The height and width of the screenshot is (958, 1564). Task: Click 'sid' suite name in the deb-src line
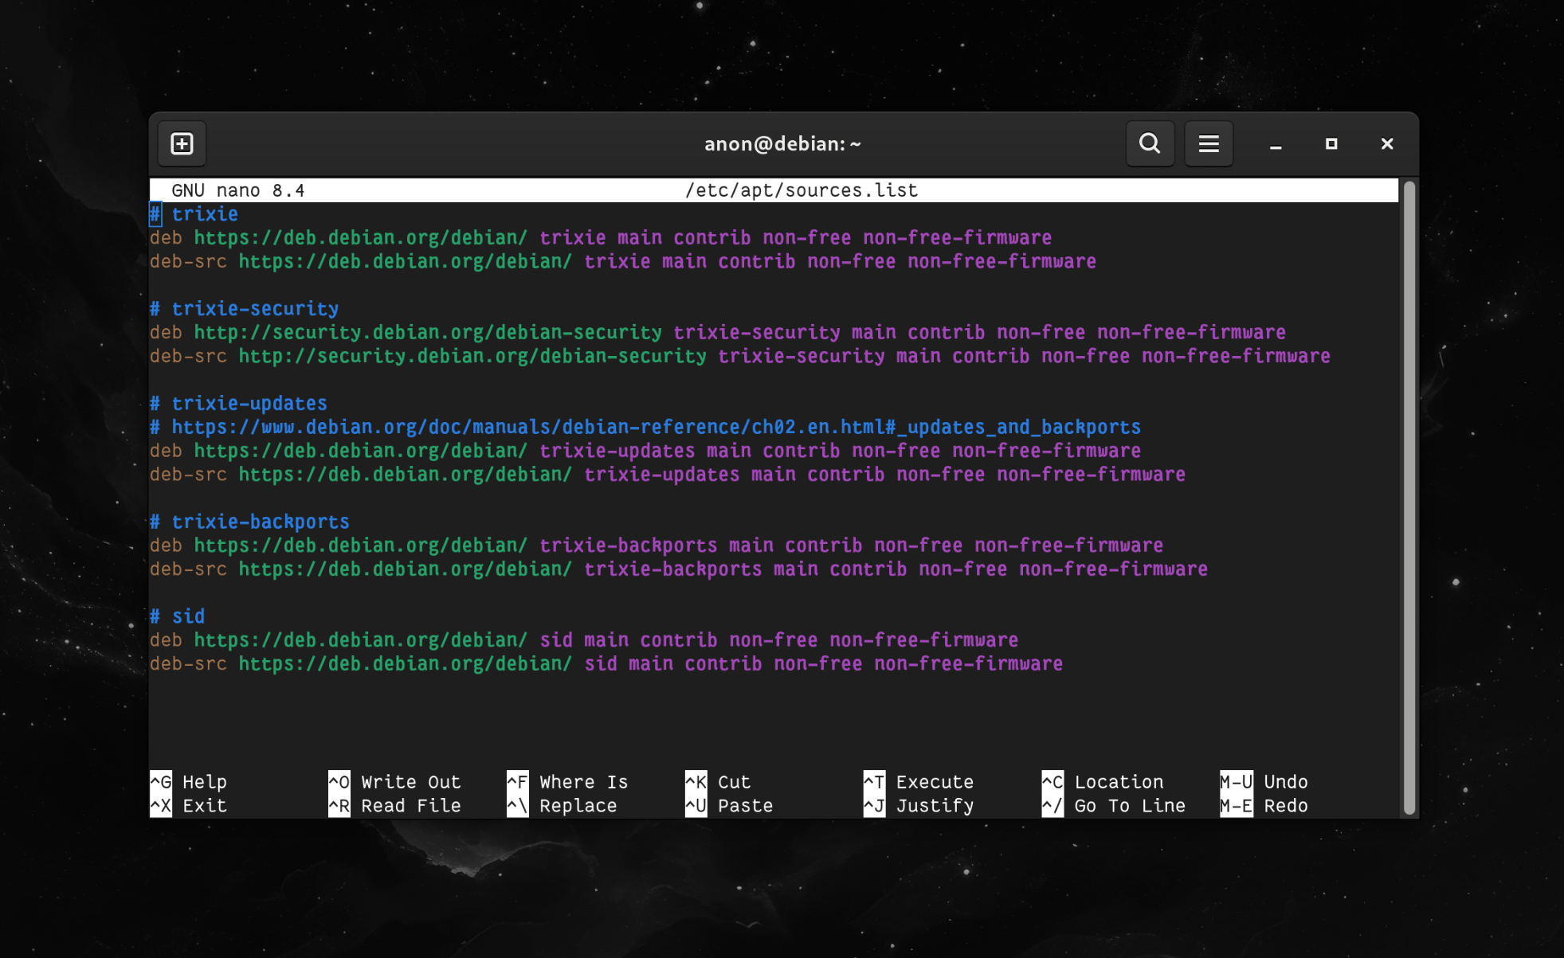(601, 664)
